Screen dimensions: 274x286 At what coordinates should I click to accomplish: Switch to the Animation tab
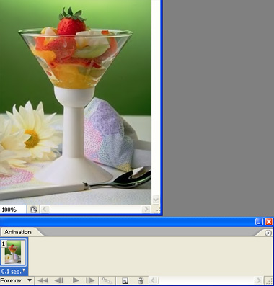(18, 232)
